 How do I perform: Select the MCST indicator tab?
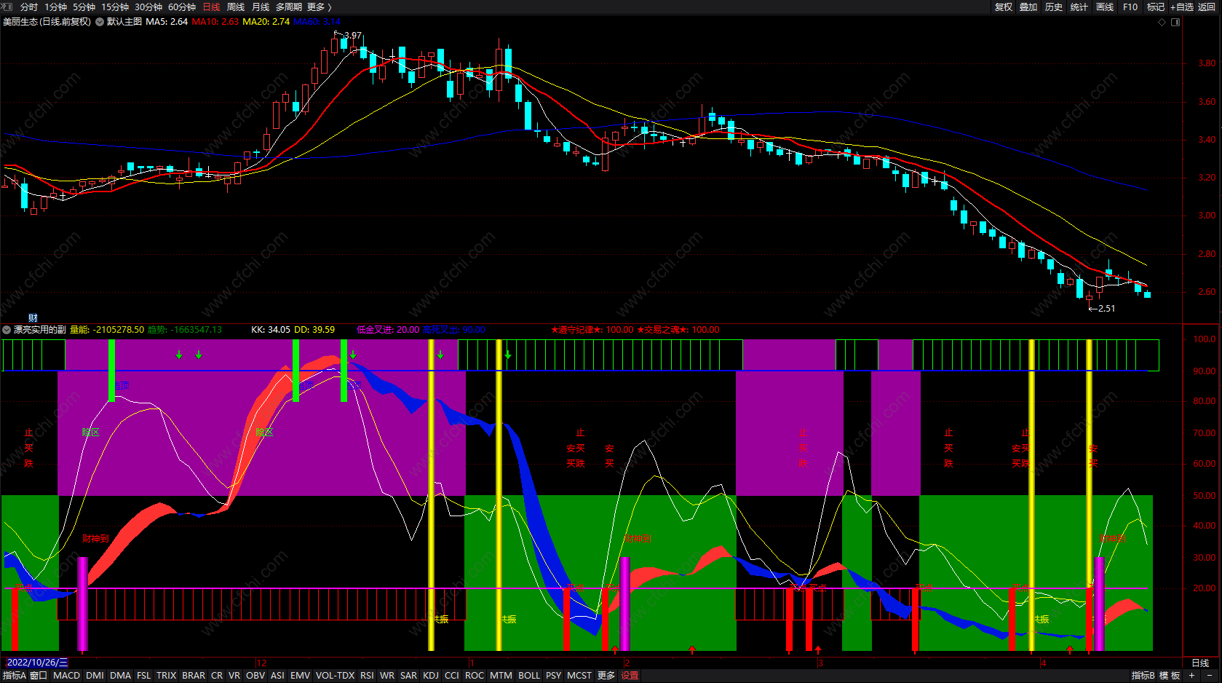[x=579, y=676]
